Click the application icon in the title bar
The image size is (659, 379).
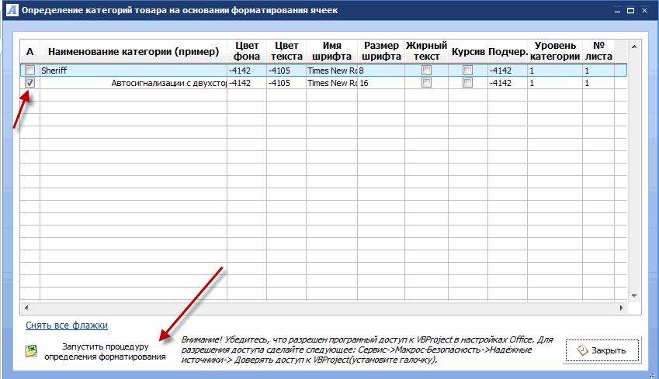click(12, 9)
